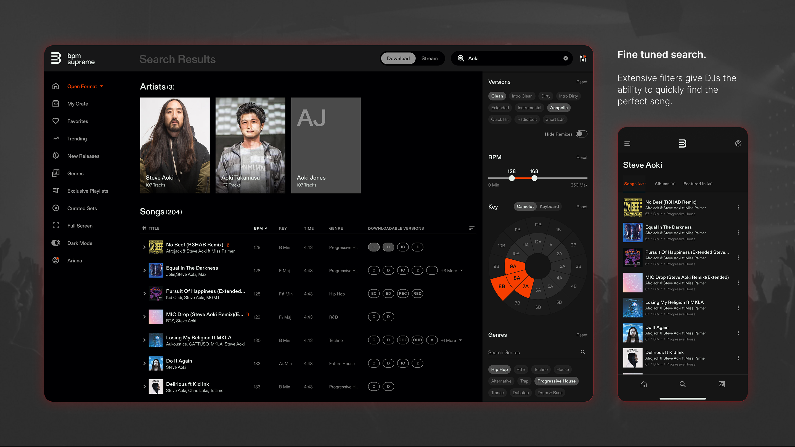Viewport: 795px width, 447px height.
Task: Open Curated Sets from the sidebar
Action: [x=81, y=208]
